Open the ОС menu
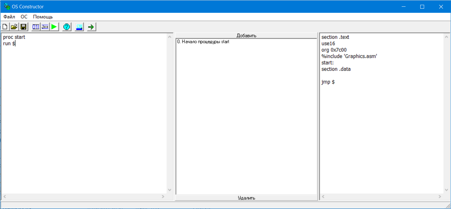 (24, 17)
